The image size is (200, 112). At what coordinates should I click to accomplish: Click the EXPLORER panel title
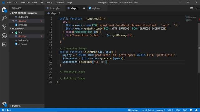coord(17,8)
